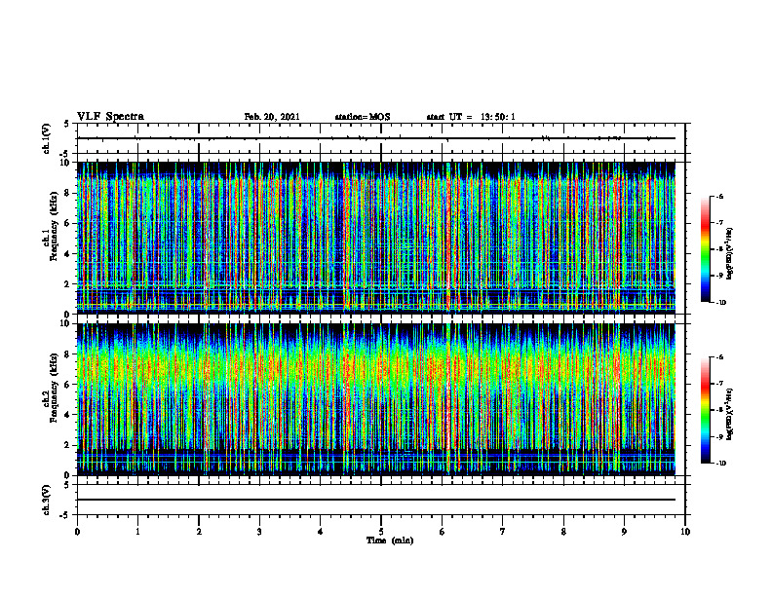772x596 pixels.
Task: Click the "ch.1(V)" axis label
Action: pyautogui.click(x=46, y=138)
